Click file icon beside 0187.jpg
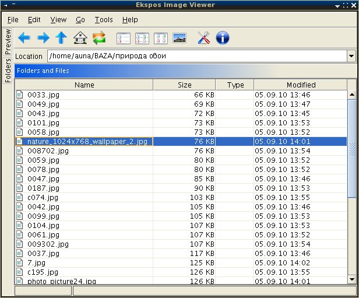Viewport: 359px width, 298px height. tap(20, 188)
